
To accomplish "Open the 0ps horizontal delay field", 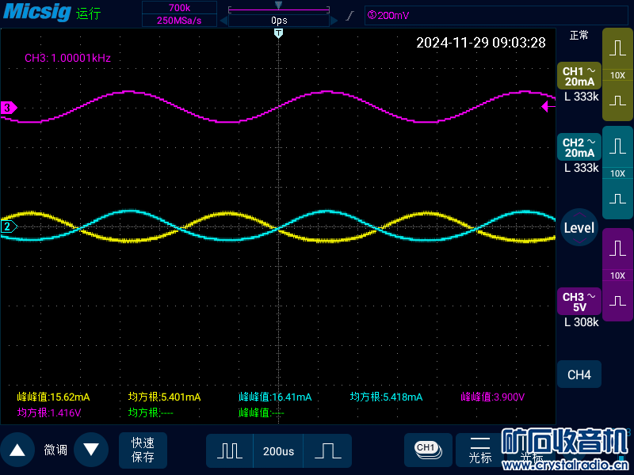I will pos(279,21).
